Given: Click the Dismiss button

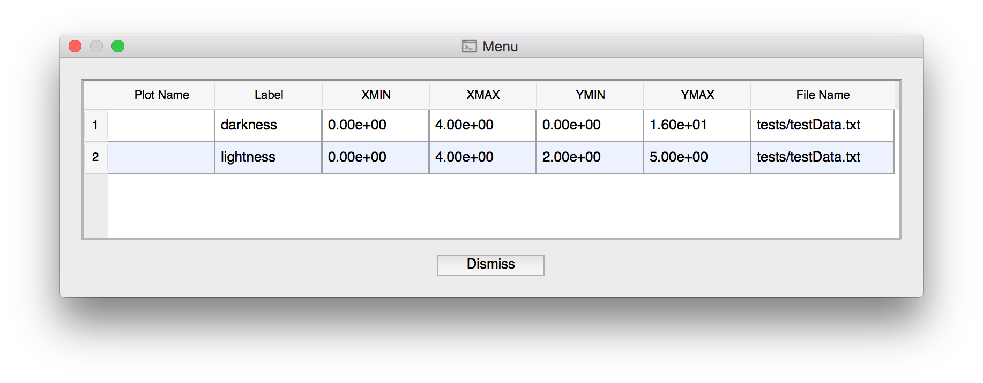Looking at the screenshot, I should coord(490,265).
